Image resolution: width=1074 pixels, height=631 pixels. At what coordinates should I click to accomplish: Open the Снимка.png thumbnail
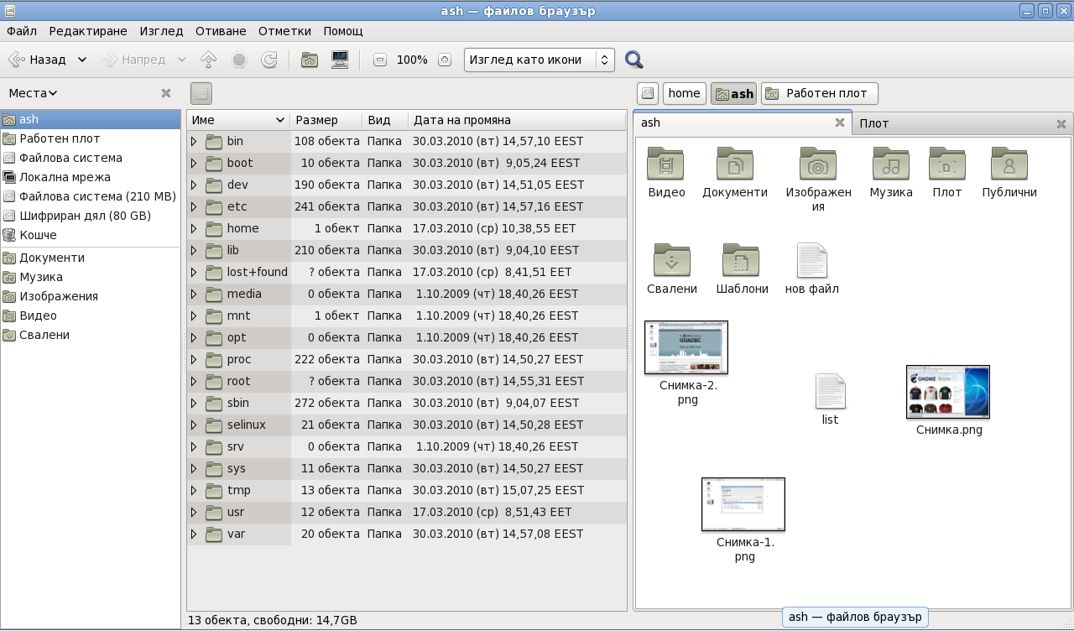point(948,392)
